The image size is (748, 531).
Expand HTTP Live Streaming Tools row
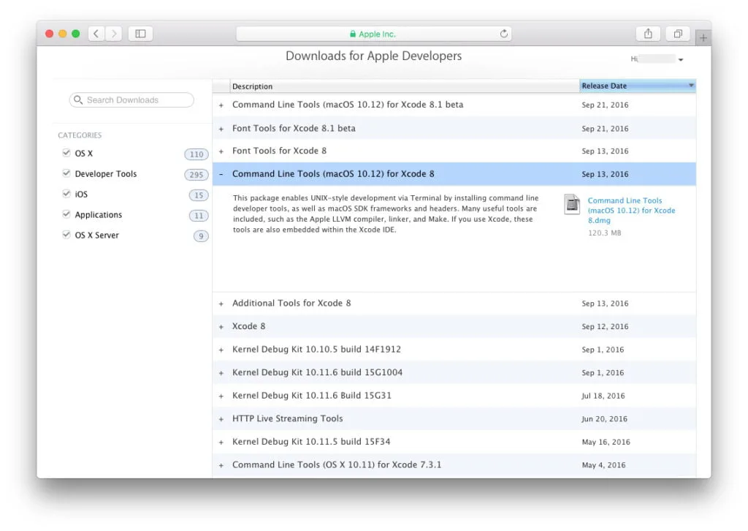(221, 419)
